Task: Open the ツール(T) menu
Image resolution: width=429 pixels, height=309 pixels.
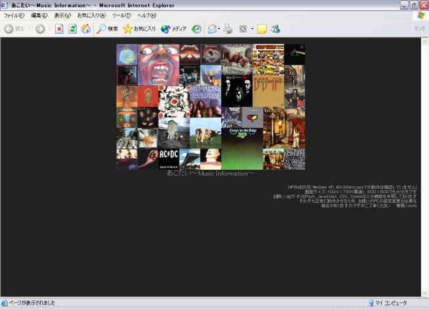Action: 121,15
